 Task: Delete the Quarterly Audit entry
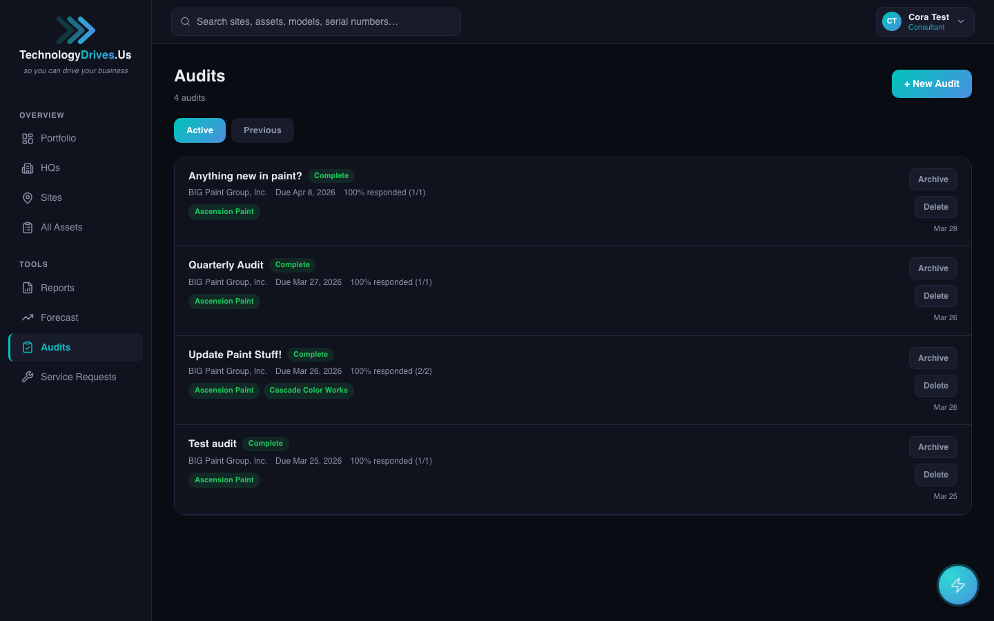935,296
